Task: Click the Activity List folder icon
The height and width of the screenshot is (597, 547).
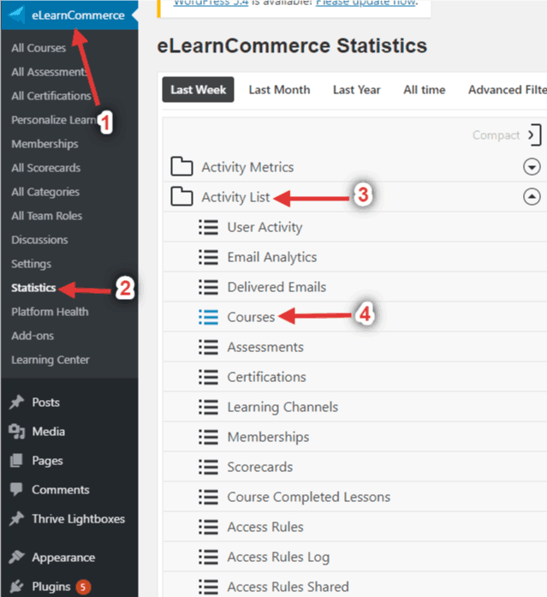Action: click(181, 196)
